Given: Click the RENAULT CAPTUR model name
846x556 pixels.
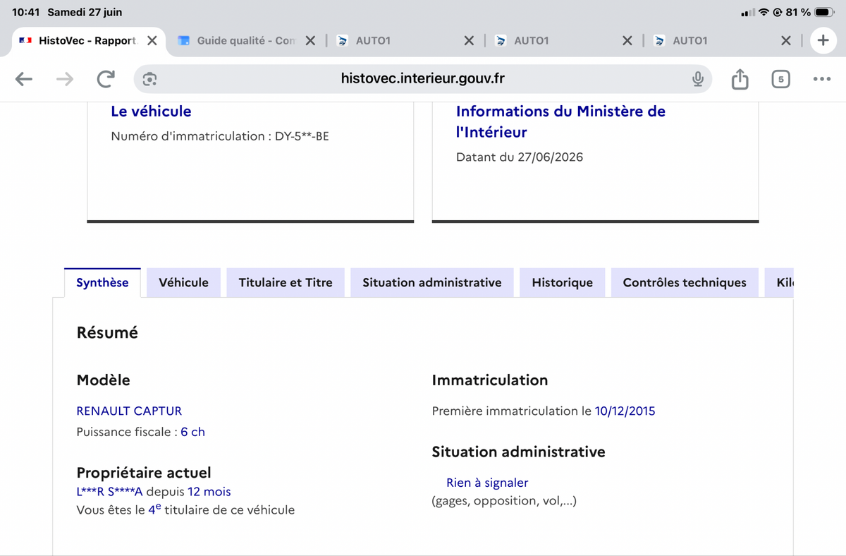Looking at the screenshot, I should tap(129, 411).
